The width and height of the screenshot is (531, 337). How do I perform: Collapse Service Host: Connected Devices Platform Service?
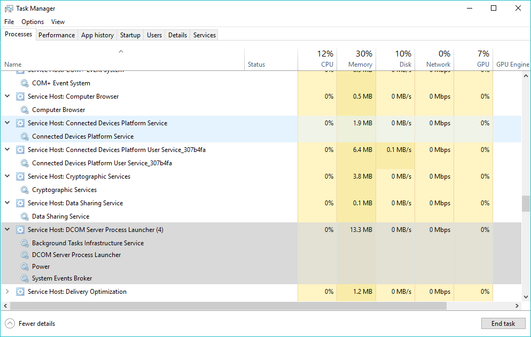[x=7, y=123]
